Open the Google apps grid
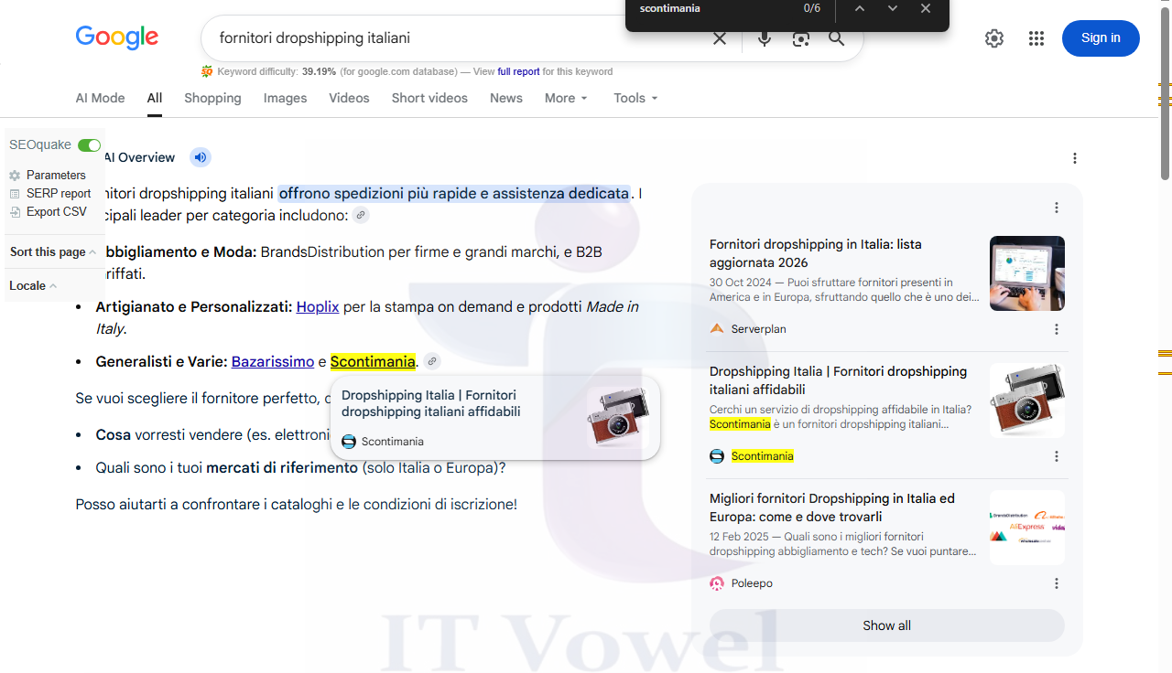 1036,38
